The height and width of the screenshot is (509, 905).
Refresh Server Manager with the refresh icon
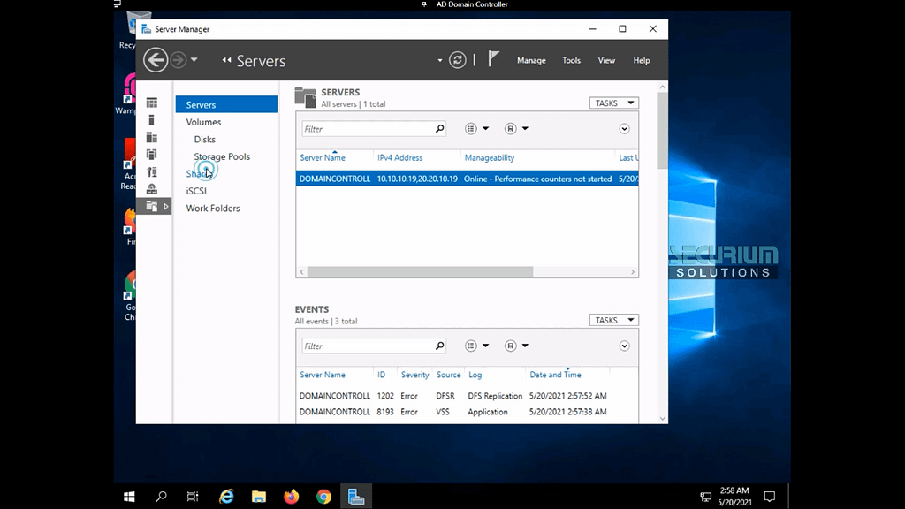(x=458, y=60)
